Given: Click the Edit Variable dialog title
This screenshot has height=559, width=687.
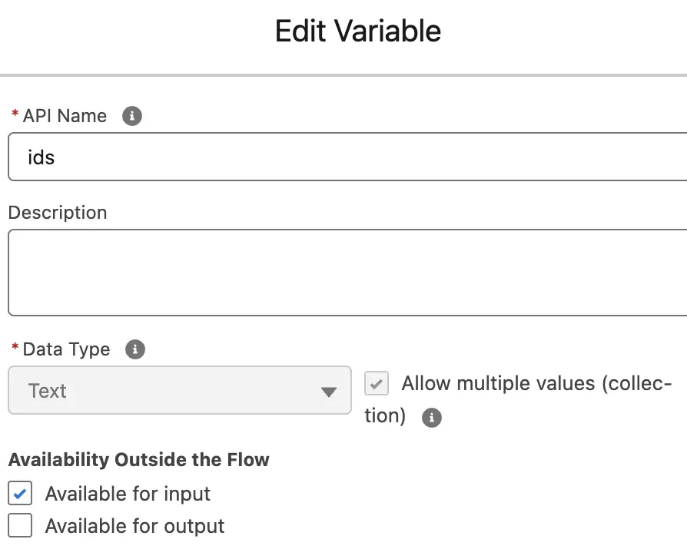Looking at the screenshot, I should pyautogui.click(x=358, y=31).
